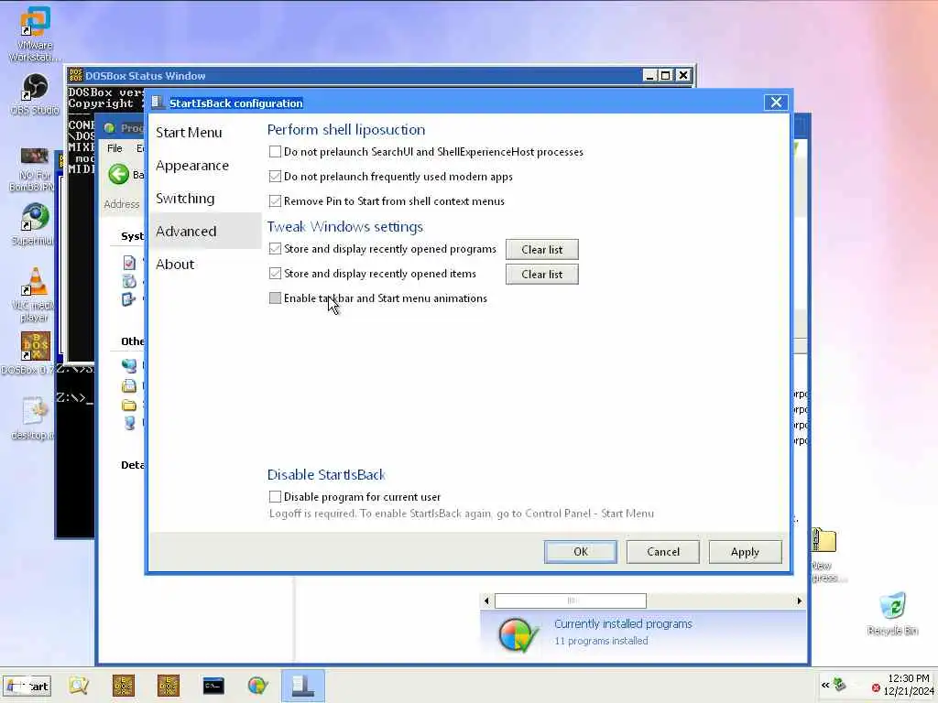The width and height of the screenshot is (938, 703).
Task: Open file explorer magnifier icon in taskbar
Action: click(79, 686)
